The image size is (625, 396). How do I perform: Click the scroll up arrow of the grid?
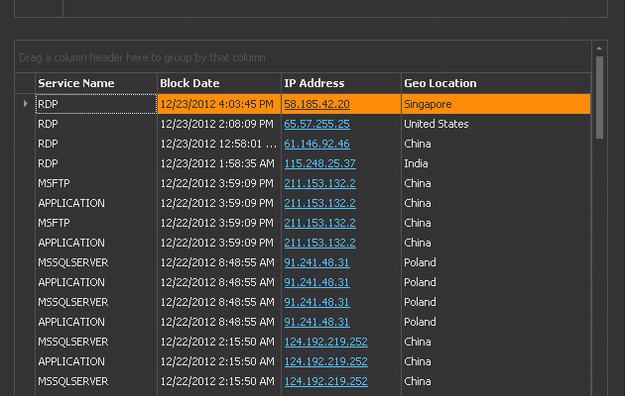point(599,47)
